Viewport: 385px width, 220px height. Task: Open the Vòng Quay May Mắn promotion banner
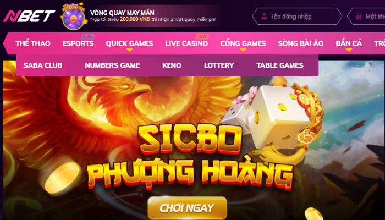point(153,16)
